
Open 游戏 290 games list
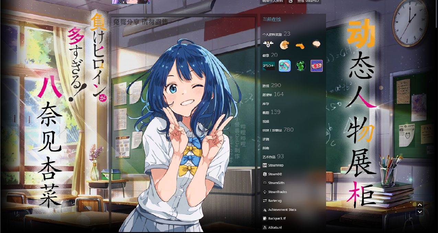pyautogui.click(x=272, y=85)
